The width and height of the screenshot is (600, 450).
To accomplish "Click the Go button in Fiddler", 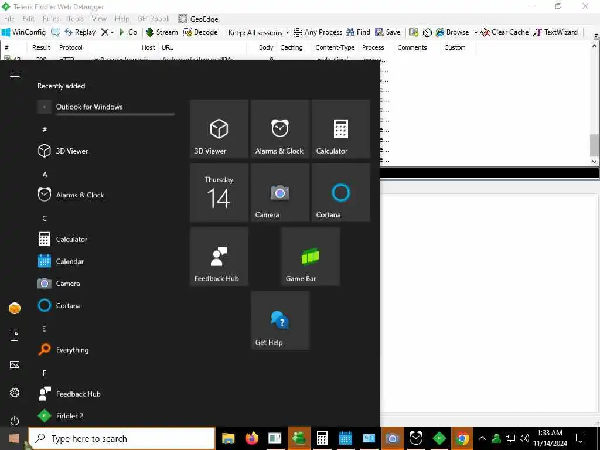I will click(x=128, y=32).
